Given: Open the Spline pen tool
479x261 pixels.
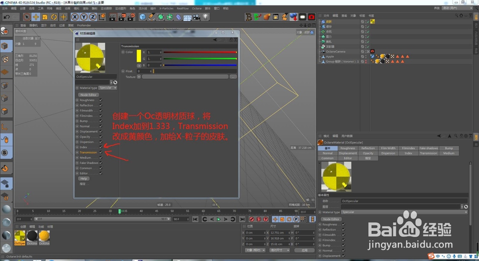Looking at the screenshot, I should [x=151, y=17].
